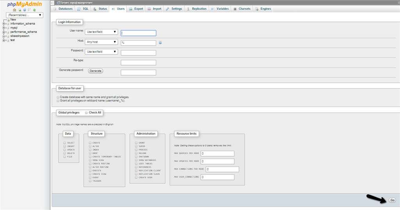The width and height of the screenshot is (400, 210).
Task: Click the database icon next to performance_schema
Action: point(8,32)
